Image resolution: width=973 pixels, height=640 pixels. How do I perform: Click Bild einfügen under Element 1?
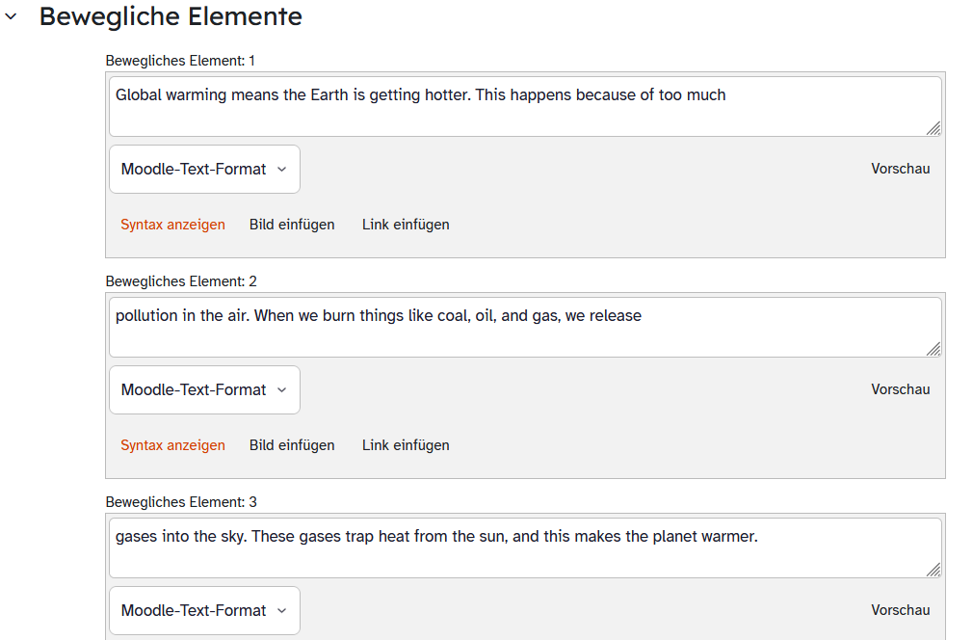(x=292, y=225)
